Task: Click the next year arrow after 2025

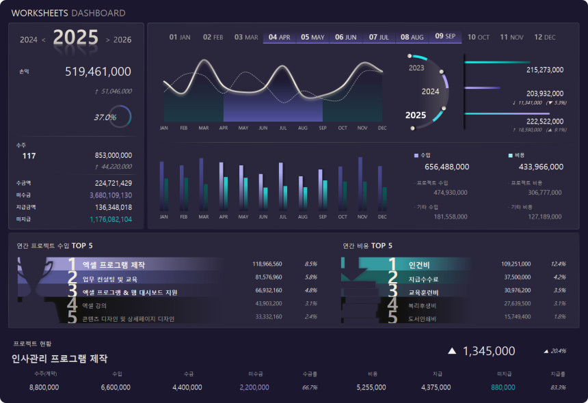Action: coord(107,40)
